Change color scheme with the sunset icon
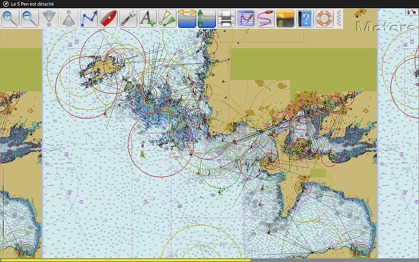The height and width of the screenshot is (262, 419). tap(285, 18)
